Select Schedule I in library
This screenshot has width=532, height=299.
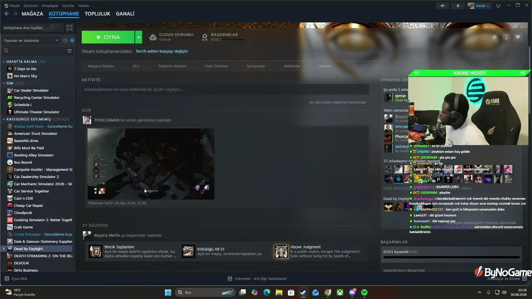coord(22,105)
